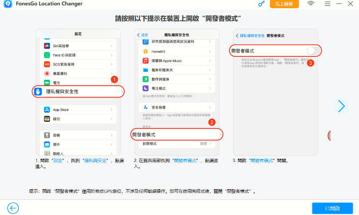Confirm with the 已開啟 button
This screenshot has width=359, height=215.
click(333, 208)
